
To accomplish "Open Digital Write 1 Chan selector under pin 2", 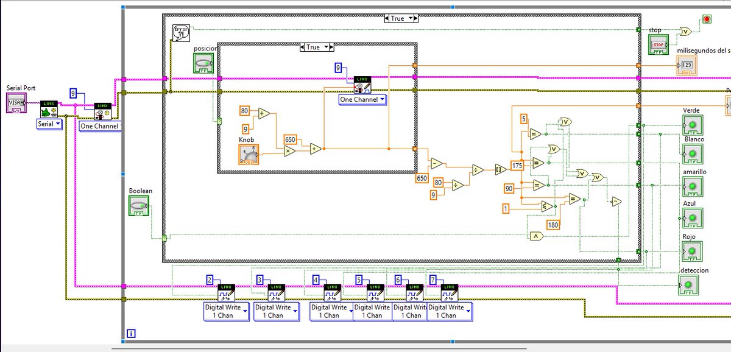I will (x=226, y=311).
